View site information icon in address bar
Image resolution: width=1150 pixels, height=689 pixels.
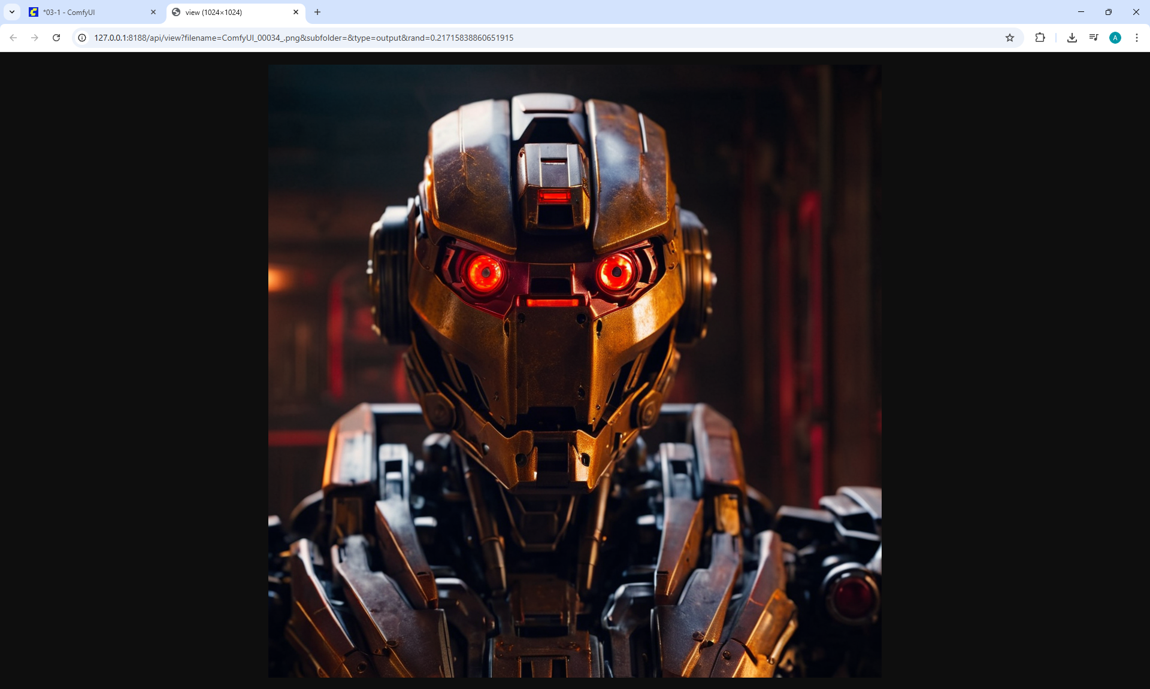pyautogui.click(x=83, y=38)
